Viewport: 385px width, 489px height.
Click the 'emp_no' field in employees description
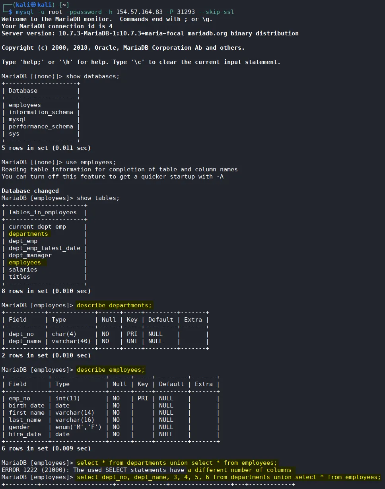click(19, 398)
